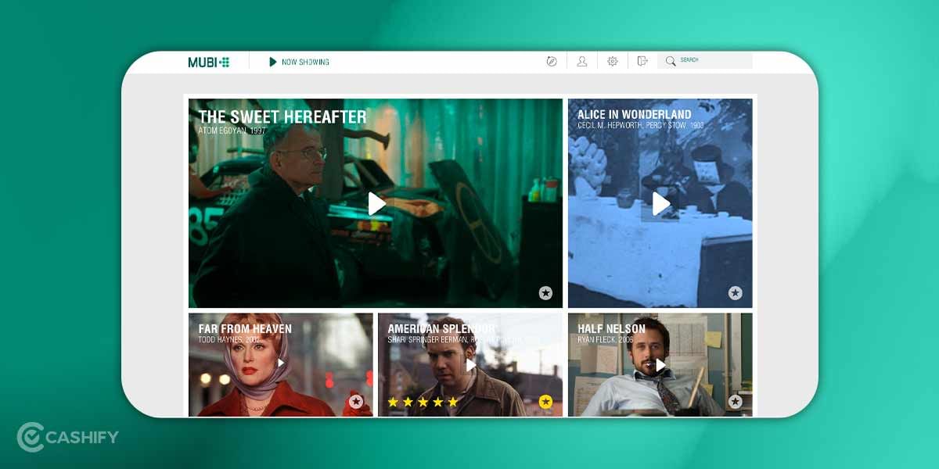The height and width of the screenshot is (469, 939).
Task: Click credit 'Ryan Fleck, 2006'
Action: click(607, 340)
